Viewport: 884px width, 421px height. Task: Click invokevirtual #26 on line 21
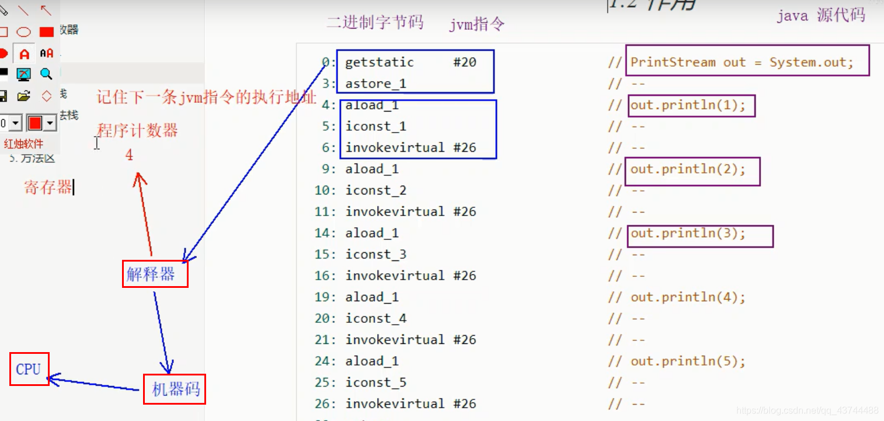pyautogui.click(x=411, y=340)
